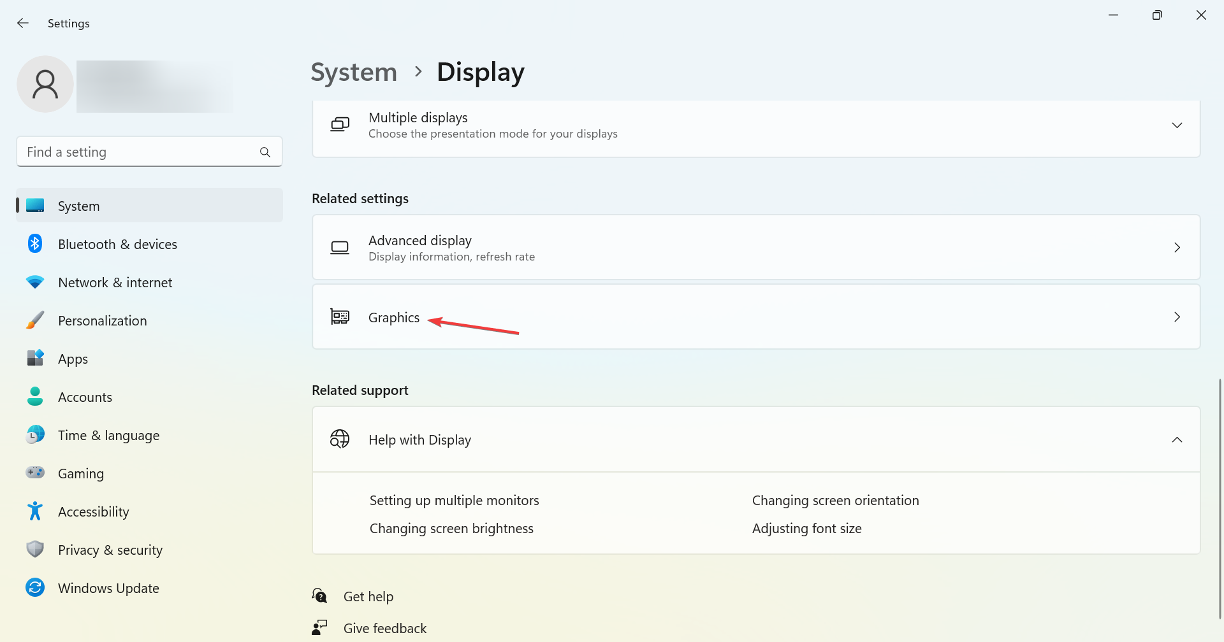
Task: Click System in the breadcrumb
Action: pyautogui.click(x=354, y=72)
